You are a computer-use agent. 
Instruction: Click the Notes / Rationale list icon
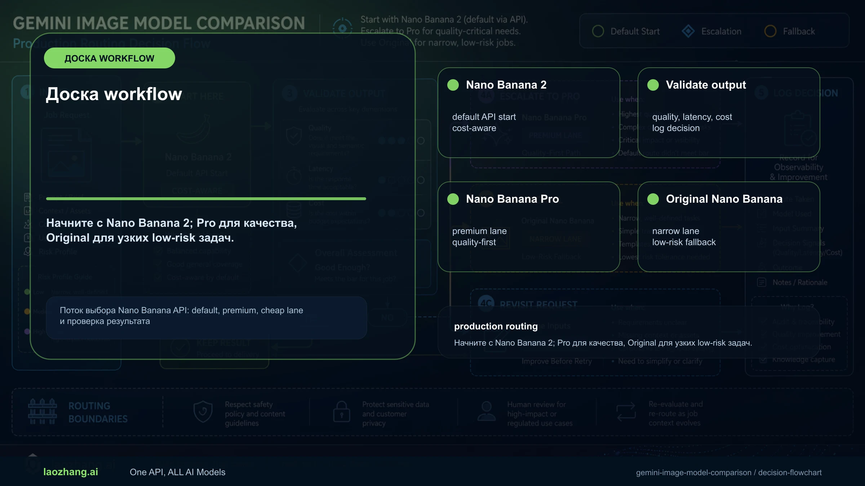tap(762, 282)
